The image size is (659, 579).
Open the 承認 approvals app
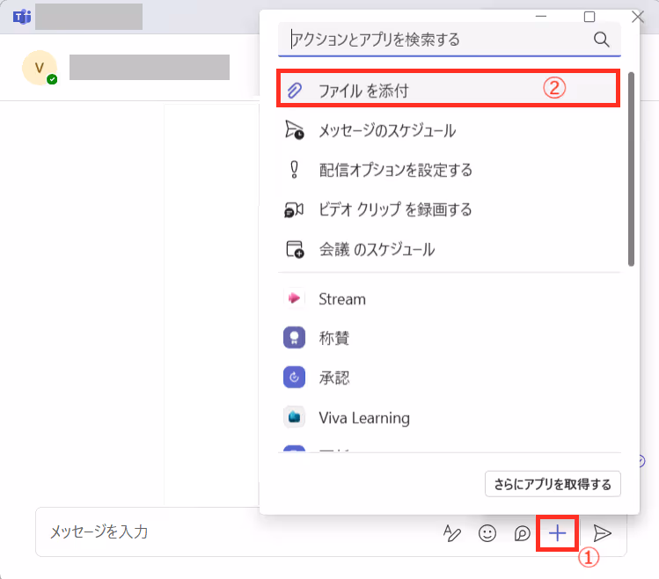tap(450, 377)
